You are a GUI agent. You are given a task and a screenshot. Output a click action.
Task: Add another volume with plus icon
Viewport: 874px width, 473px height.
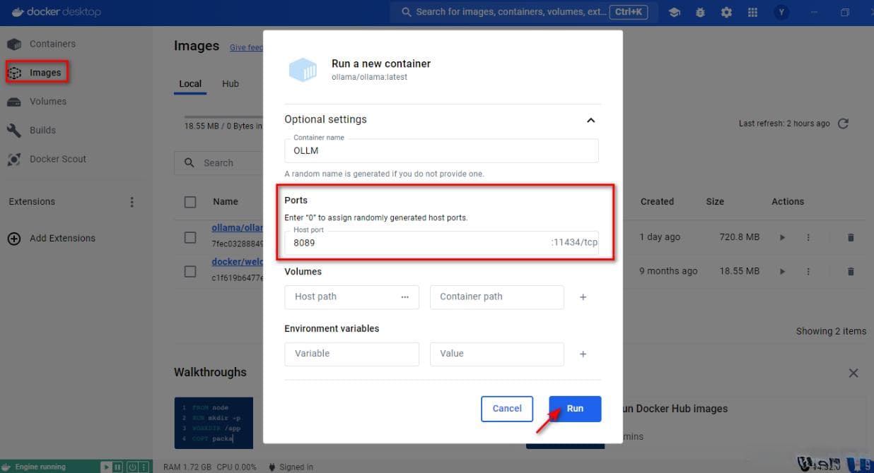[583, 298]
